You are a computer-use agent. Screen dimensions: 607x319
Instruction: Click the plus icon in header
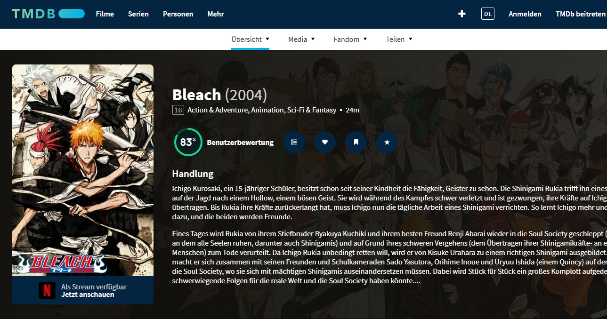[x=462, y=14]
